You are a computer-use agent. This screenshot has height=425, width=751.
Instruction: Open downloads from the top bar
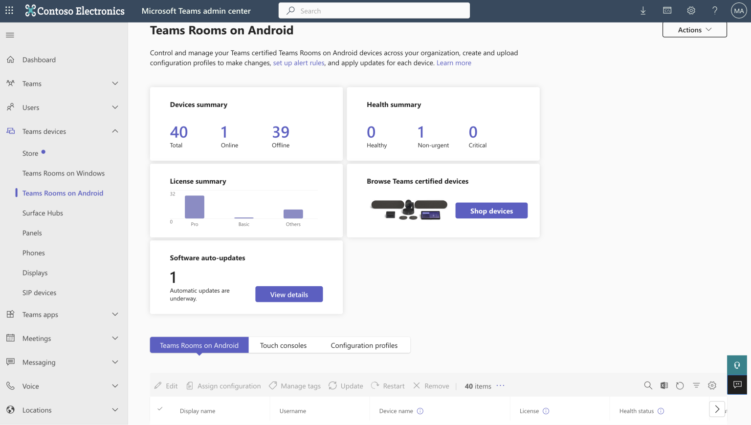[x=643, y=10]
